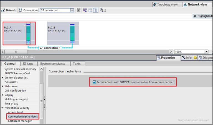Toggle the vertical split view icon
The width and height of the screenshot is (213, 125).
(95, 10)
